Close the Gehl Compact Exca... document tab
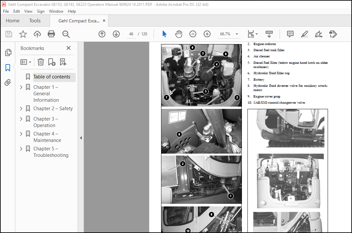 coord(104,21)
